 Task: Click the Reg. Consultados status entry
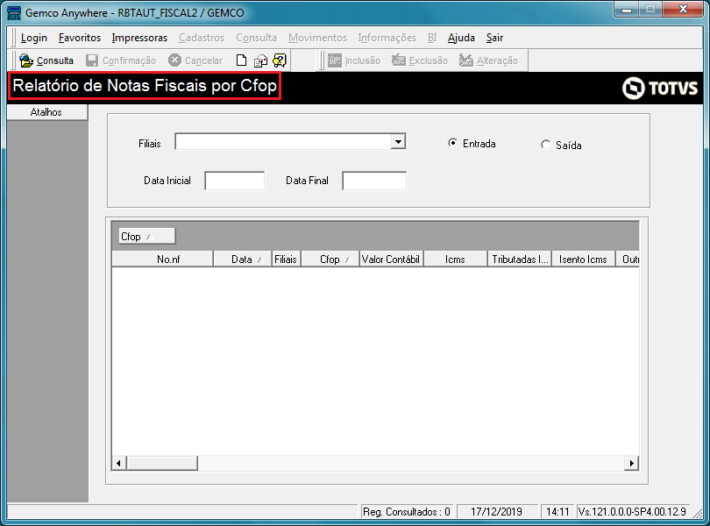pyautogui.click(x=406, y=511)
